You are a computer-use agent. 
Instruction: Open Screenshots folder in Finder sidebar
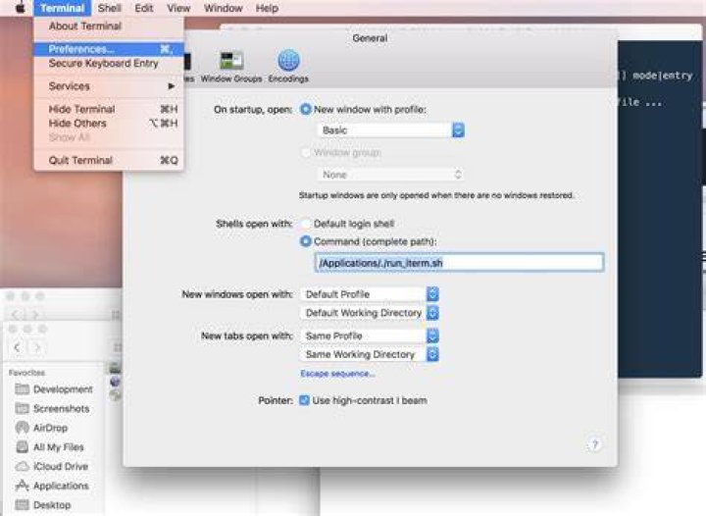(52, 408)
